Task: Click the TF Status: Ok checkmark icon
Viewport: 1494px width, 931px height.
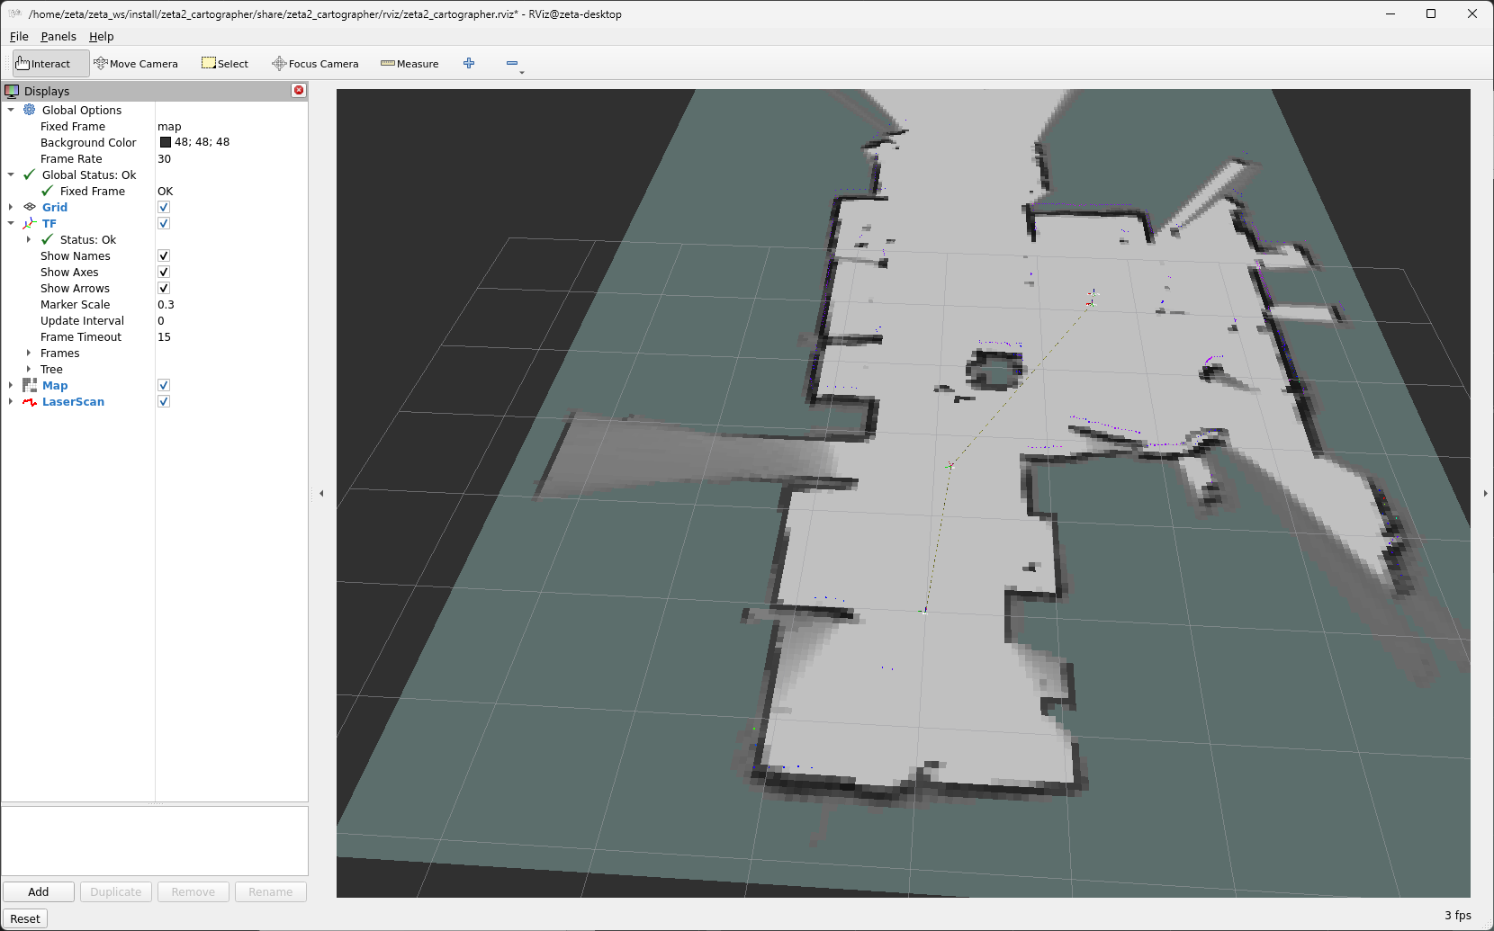Action: pos(48,239)
